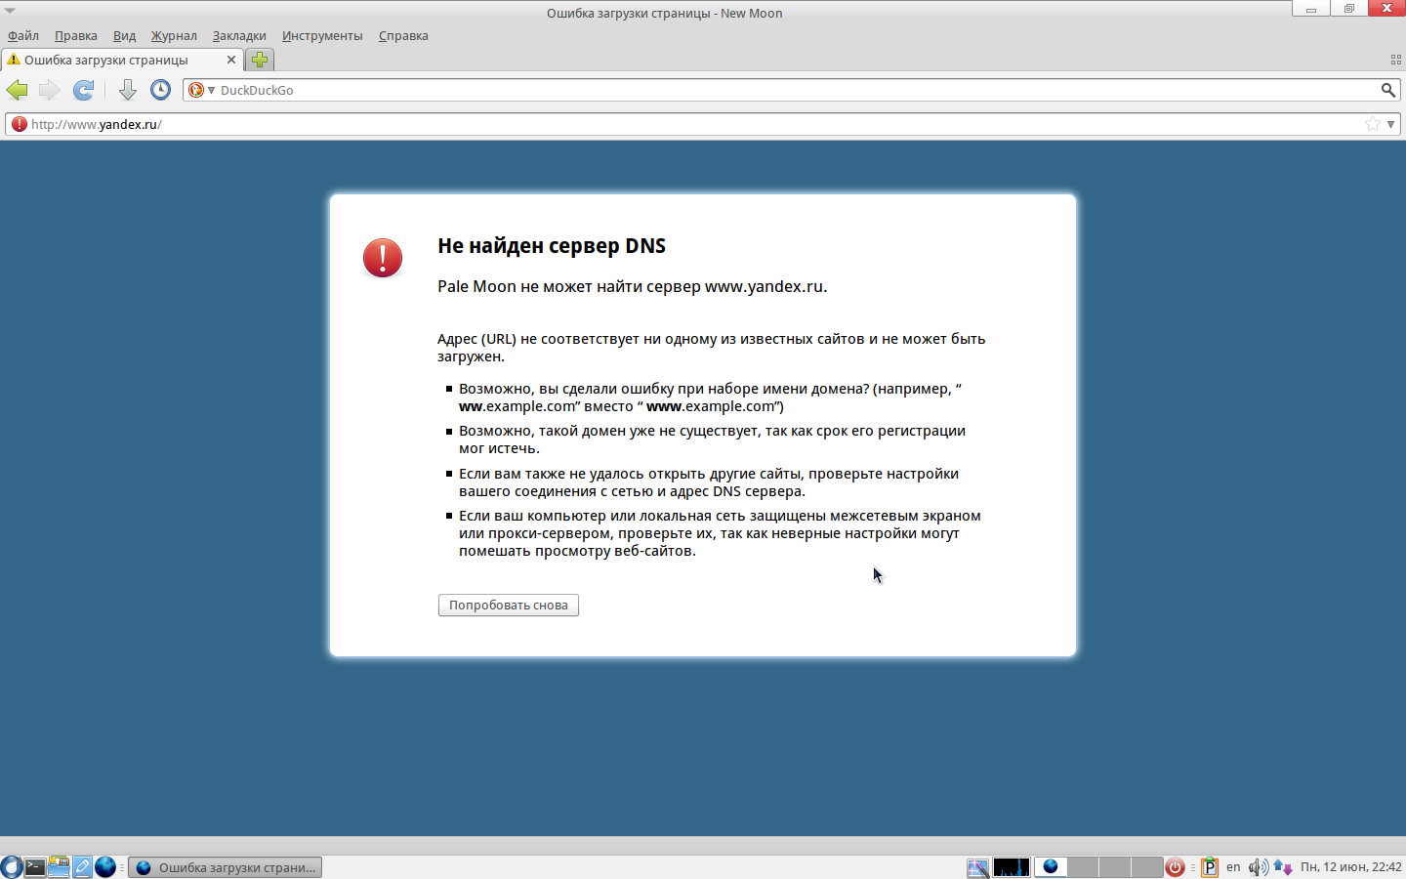This screenshot has height=879, width=1406.
Task: Switch to the fourth workspace in pager
Action: 1146,867
